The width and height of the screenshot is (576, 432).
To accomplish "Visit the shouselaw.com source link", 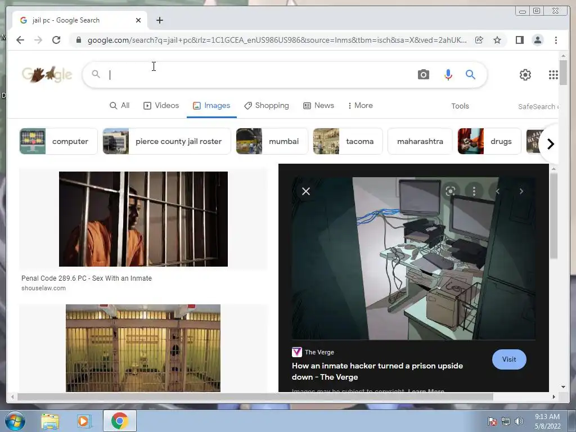I will pos(43,288).
